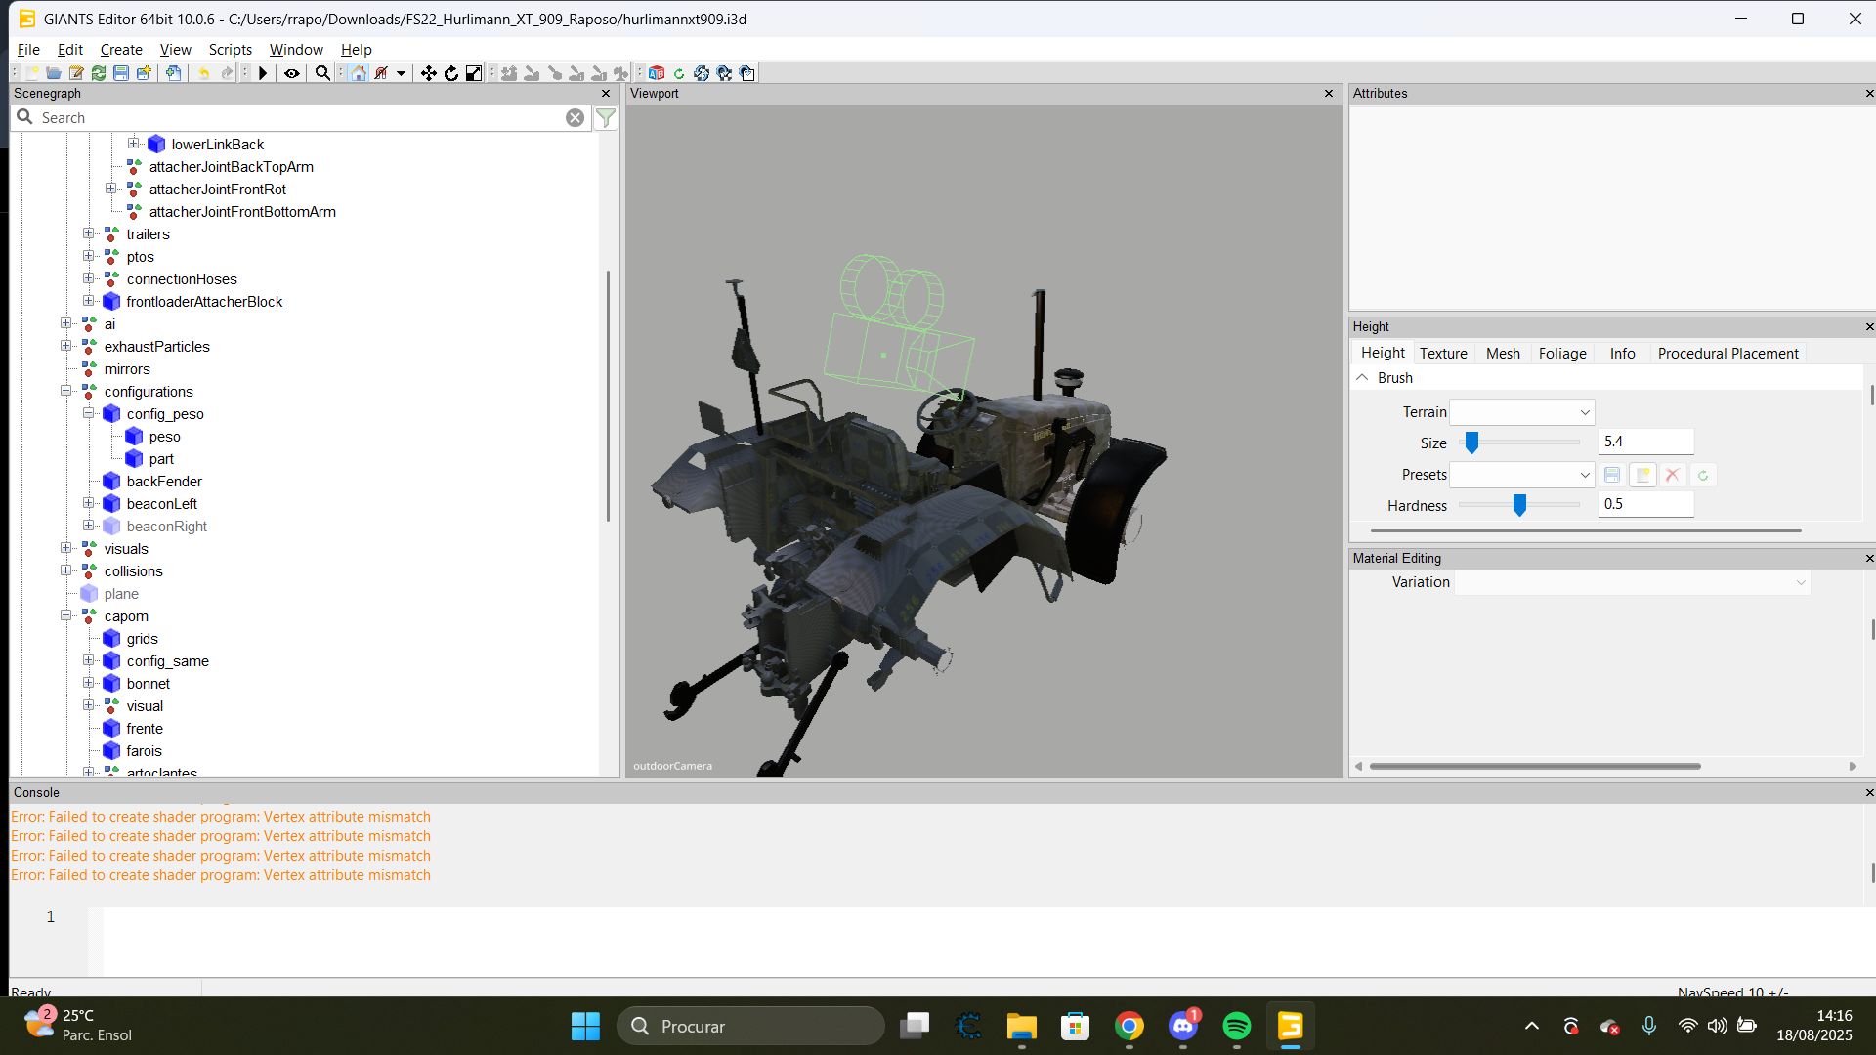
Task: Switch to the Foliage tab
Action: pos(1562,354)
